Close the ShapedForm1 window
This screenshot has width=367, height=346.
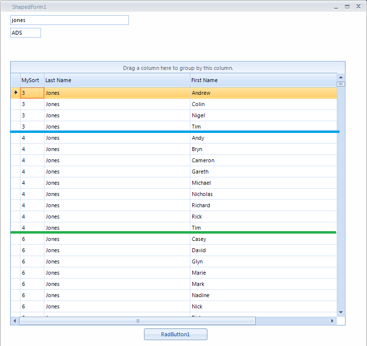358,6
